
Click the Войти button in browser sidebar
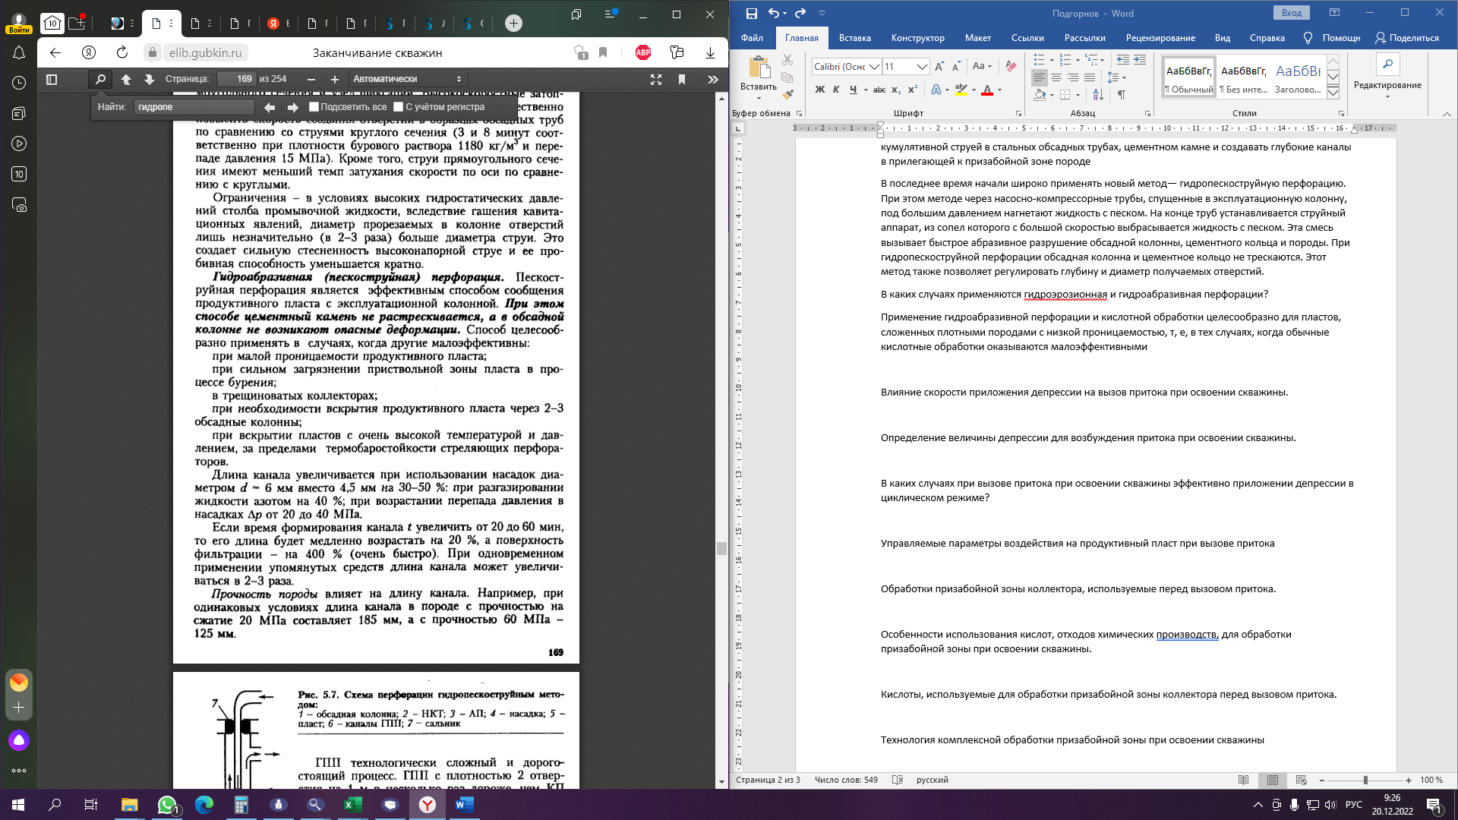(x=19, y=30)
